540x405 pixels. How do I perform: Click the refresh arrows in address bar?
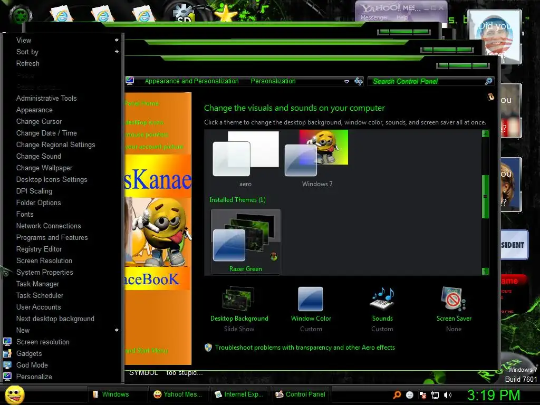pos(359,81)
